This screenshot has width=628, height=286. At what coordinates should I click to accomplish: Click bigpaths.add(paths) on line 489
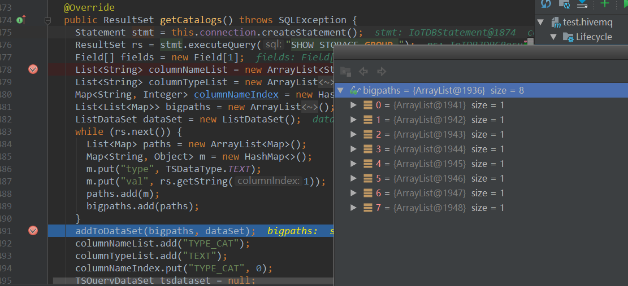coord(140,206)
